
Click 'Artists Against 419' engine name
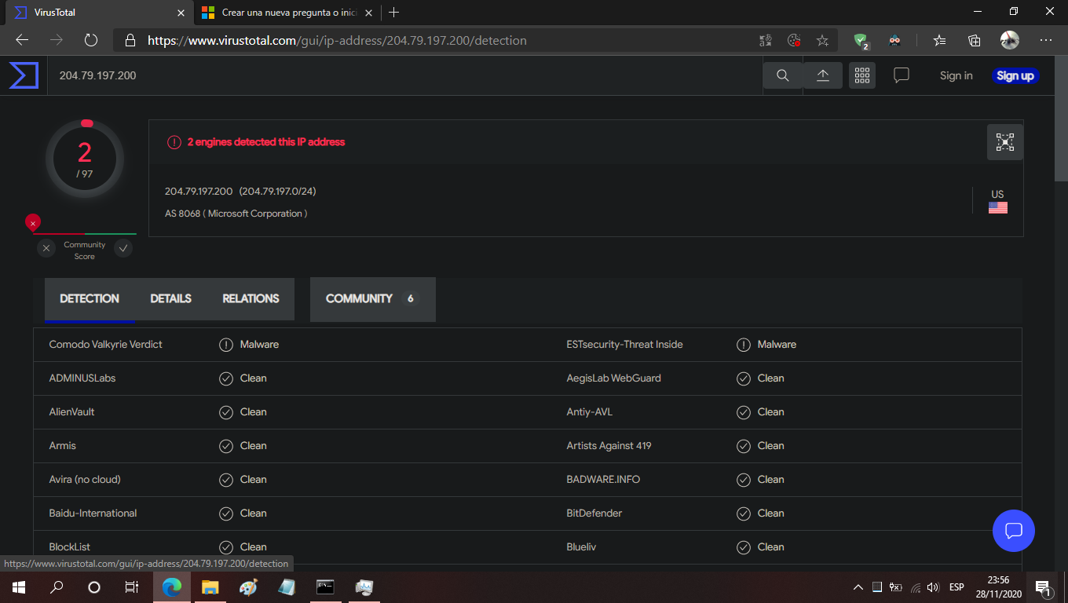click(x=609, y=445)
